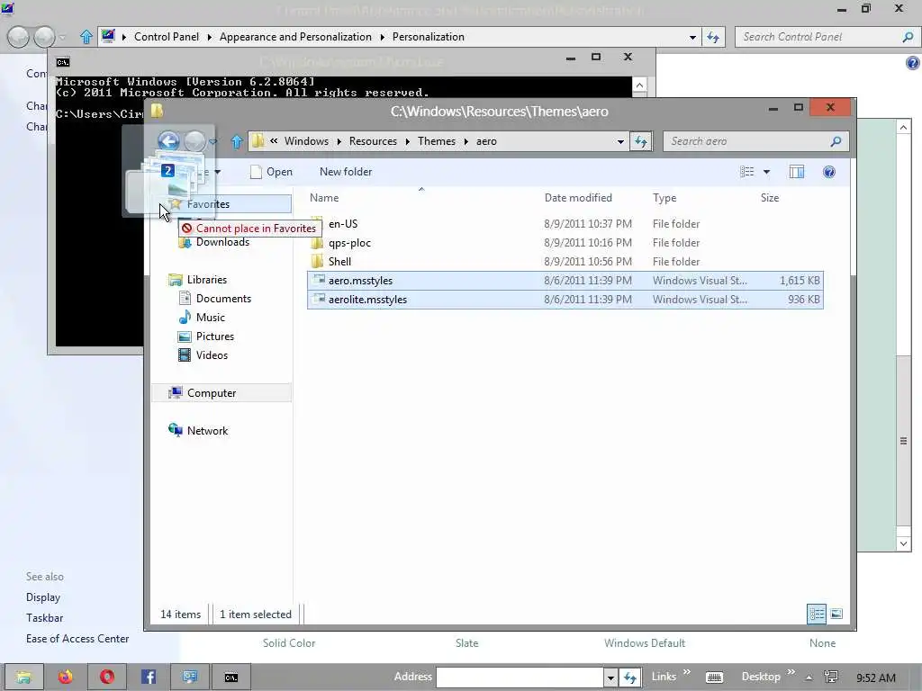
Task: Sort by the Type column header
Action: coord(664,198)
